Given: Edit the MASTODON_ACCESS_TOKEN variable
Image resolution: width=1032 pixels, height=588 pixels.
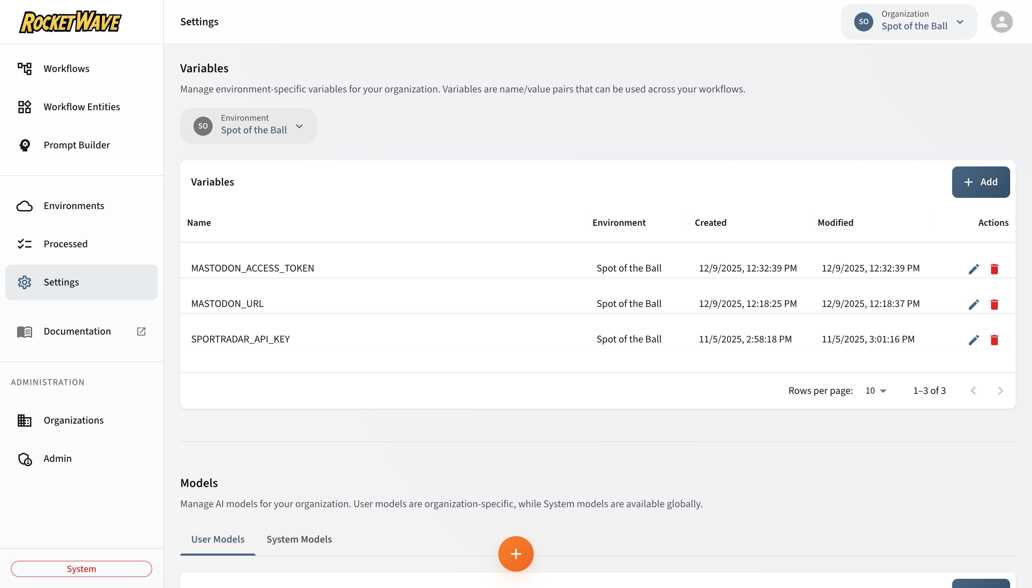Looking at the screenshot, I should click(974, 268).
